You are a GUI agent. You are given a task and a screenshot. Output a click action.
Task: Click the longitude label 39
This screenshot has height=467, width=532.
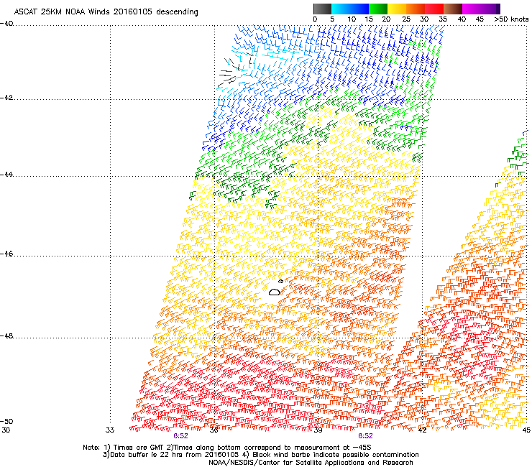pyautogui.click(x=318, y=430)
